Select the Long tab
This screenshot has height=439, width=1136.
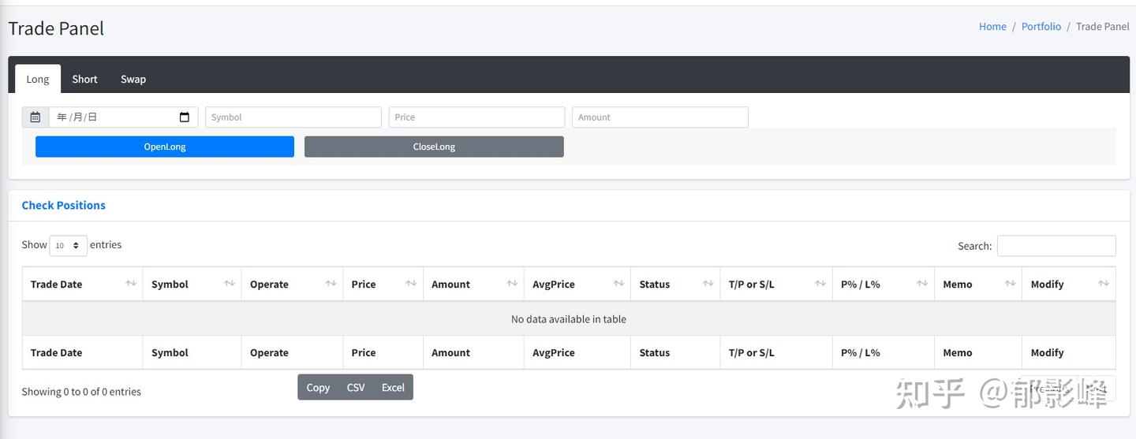coord(38,79)
